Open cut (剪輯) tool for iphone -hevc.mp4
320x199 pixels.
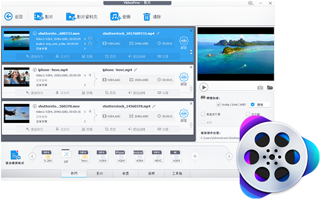pos(87,93)
